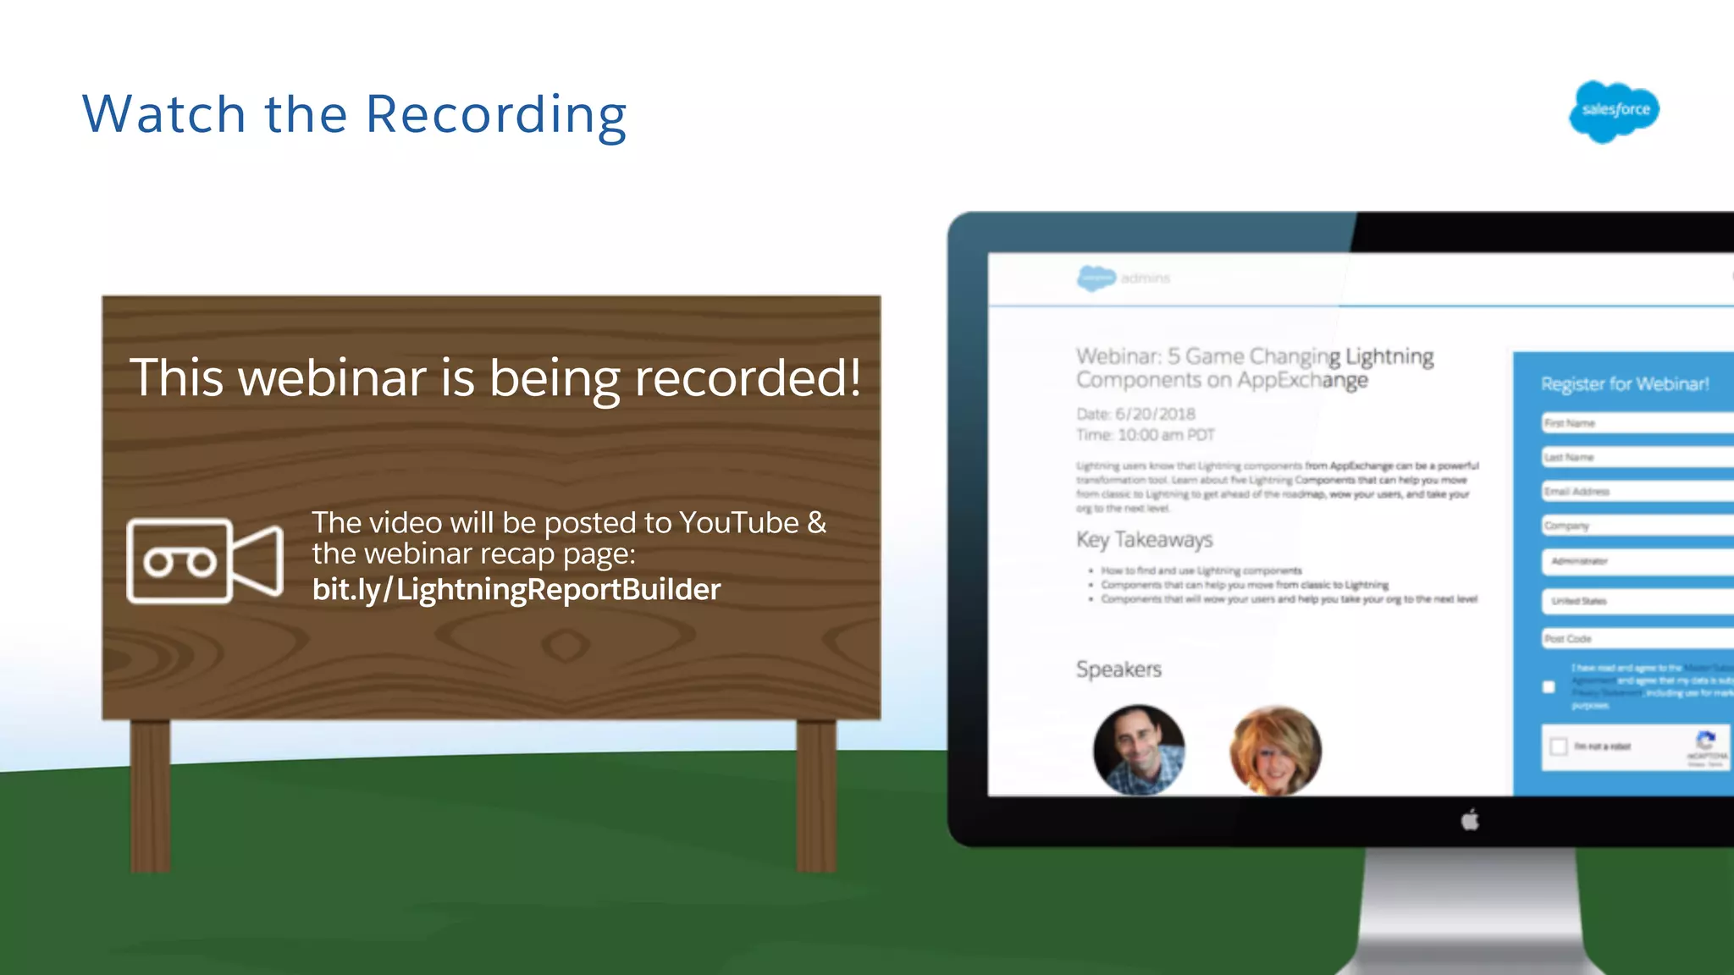Click the 'Speakers' heading
This screenshot has height=975, width=1734.
pos(1118,669)
